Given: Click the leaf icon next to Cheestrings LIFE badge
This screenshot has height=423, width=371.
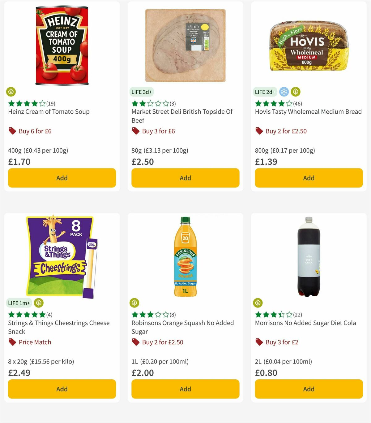Looking at the screenshot, I should point(39,303).
